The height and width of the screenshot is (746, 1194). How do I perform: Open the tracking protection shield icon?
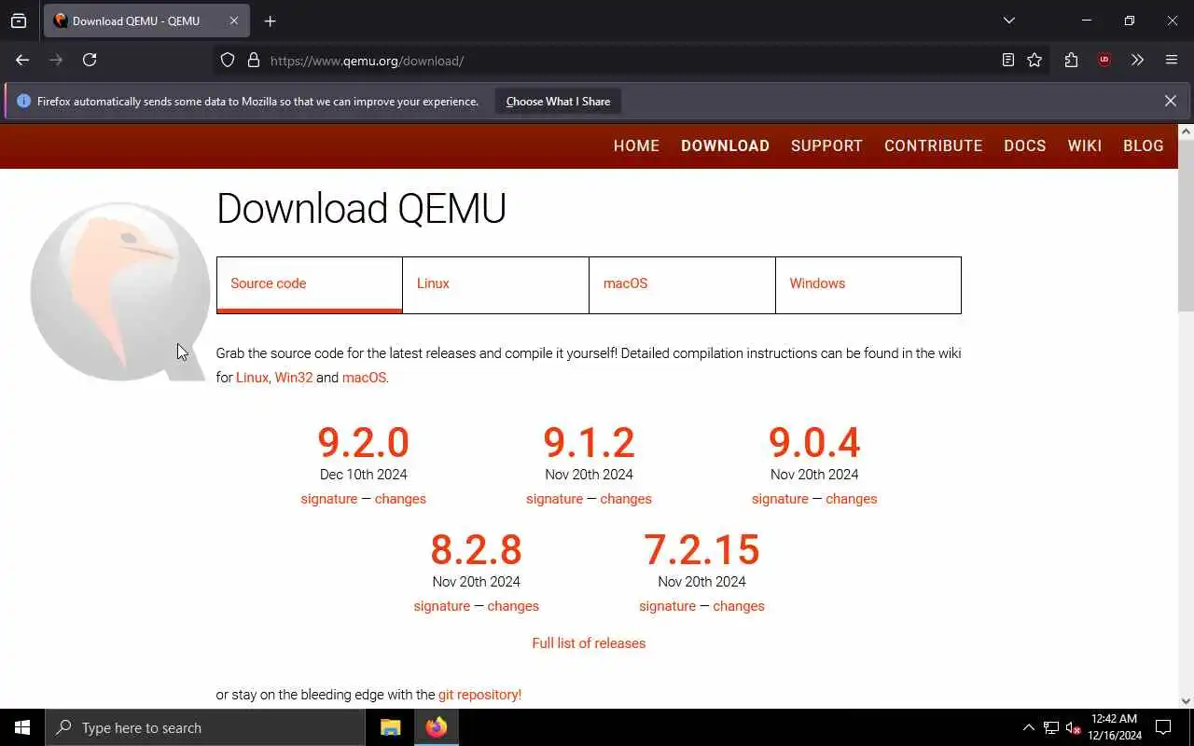pos(228,61)
